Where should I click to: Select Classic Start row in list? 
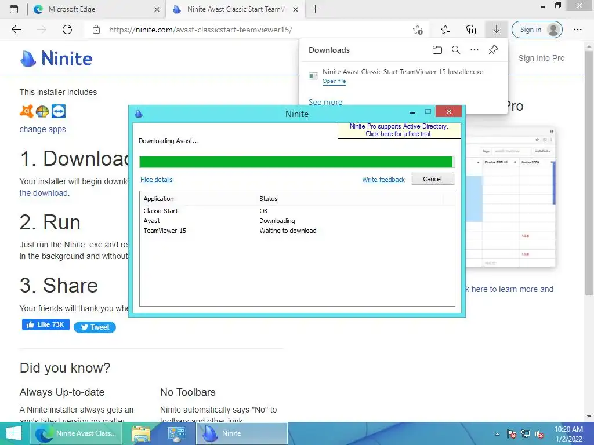[297, 211]
